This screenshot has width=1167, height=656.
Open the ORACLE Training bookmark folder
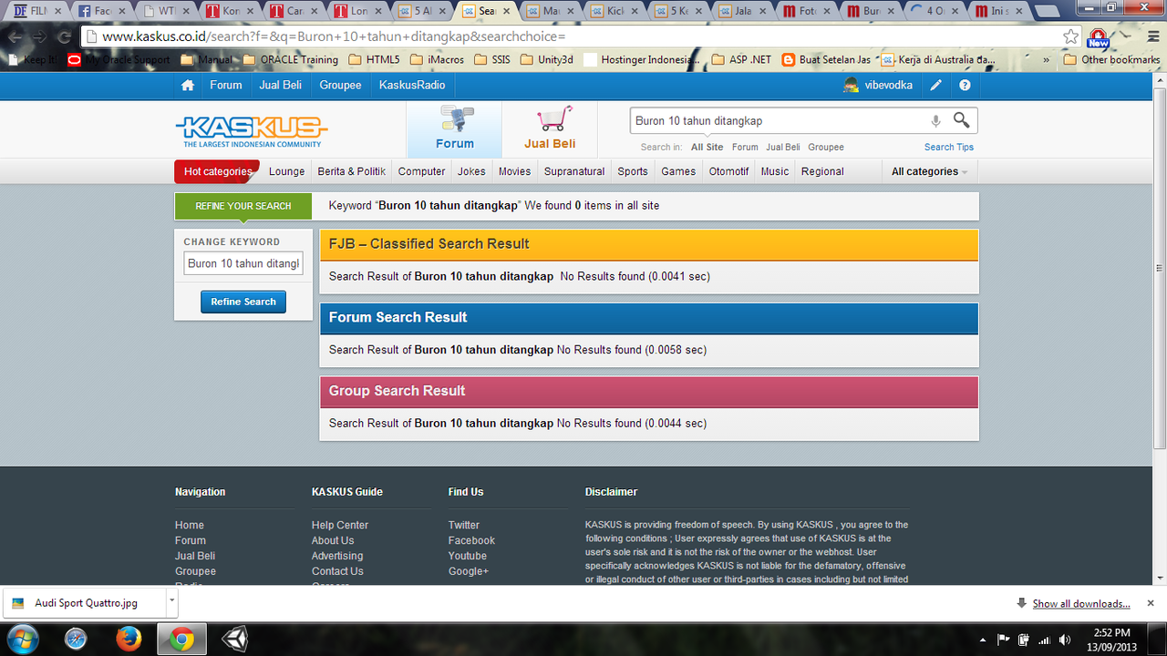click(x=291, y=60)
